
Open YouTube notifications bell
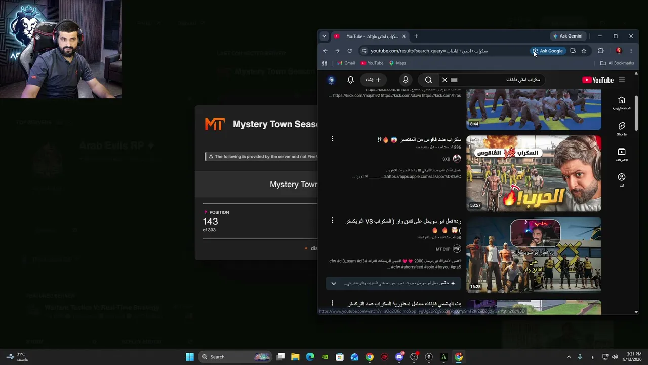pos(350,80)
